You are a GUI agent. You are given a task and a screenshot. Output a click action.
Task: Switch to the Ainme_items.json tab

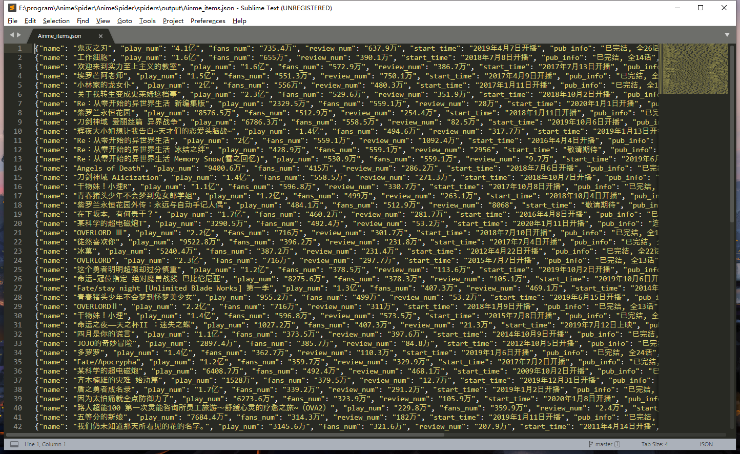click(59, 36)
